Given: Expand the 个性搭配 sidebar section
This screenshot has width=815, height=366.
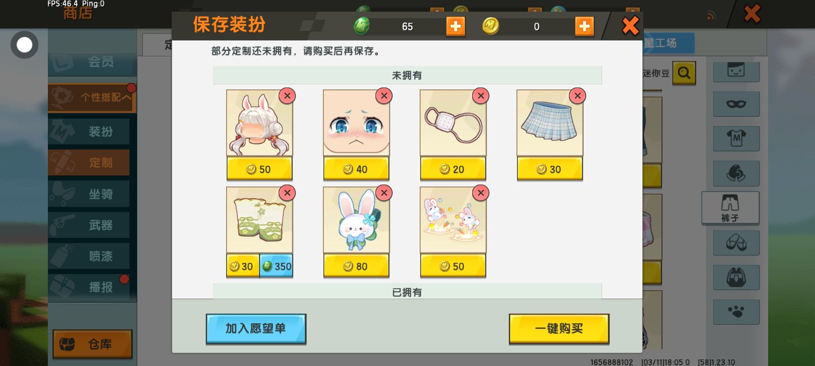Looking at the screenshot, I should (92, 97).
